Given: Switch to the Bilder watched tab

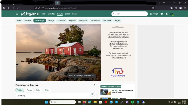Looking at the screenshot, I should coord(47,90).
